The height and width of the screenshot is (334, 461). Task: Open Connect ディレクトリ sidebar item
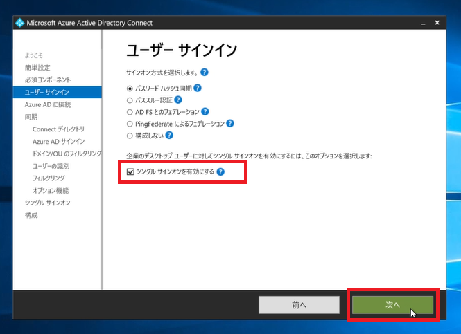pos(58,129)
